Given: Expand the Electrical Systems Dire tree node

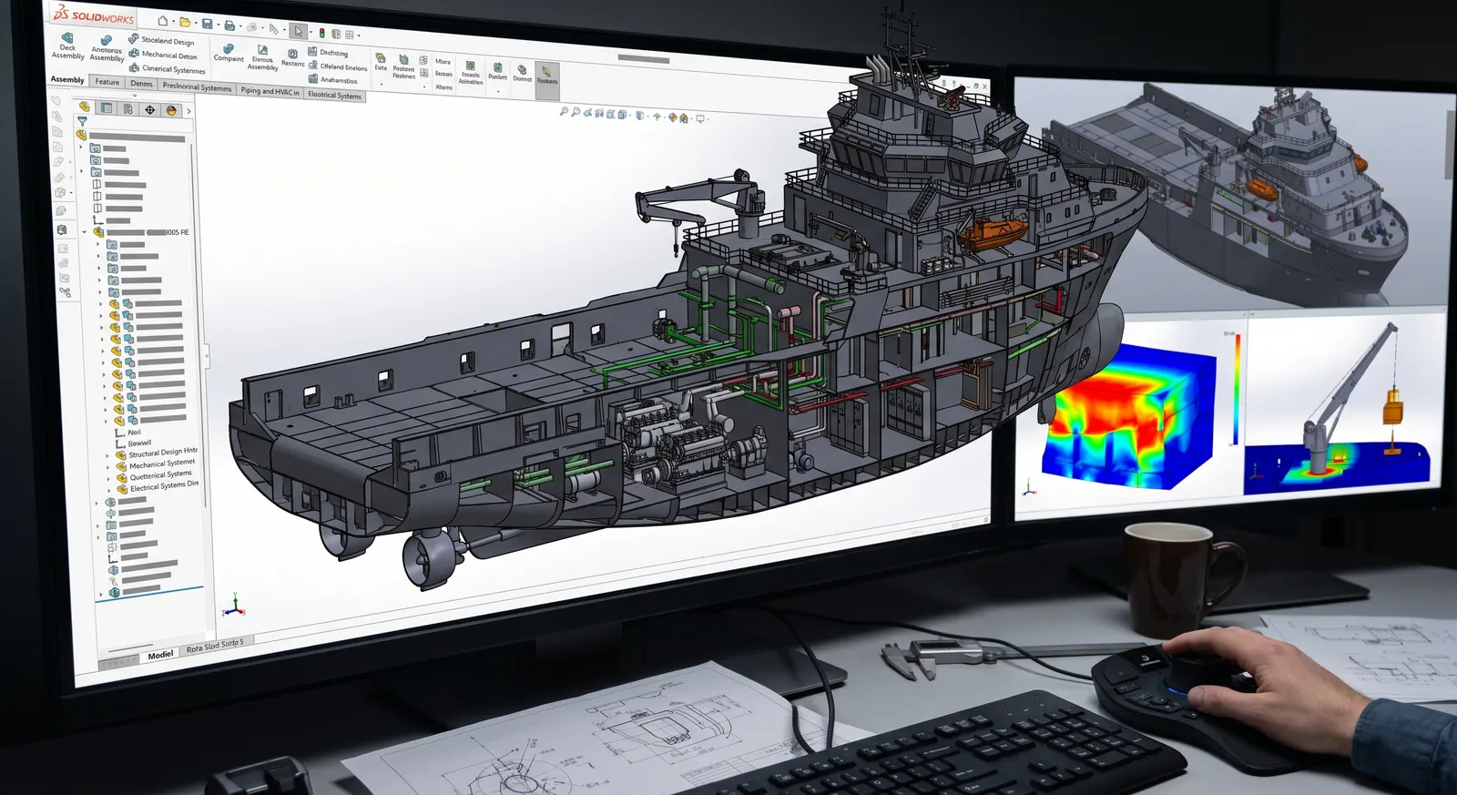Looking at the screenshot, I should (x=108, y=491).
